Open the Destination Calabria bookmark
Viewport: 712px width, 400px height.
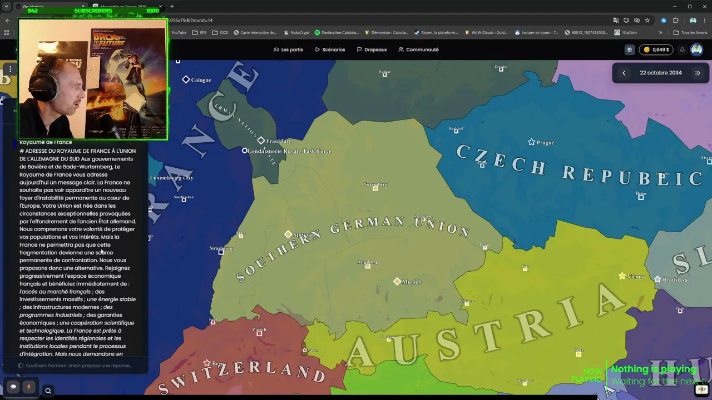point(337,33)
